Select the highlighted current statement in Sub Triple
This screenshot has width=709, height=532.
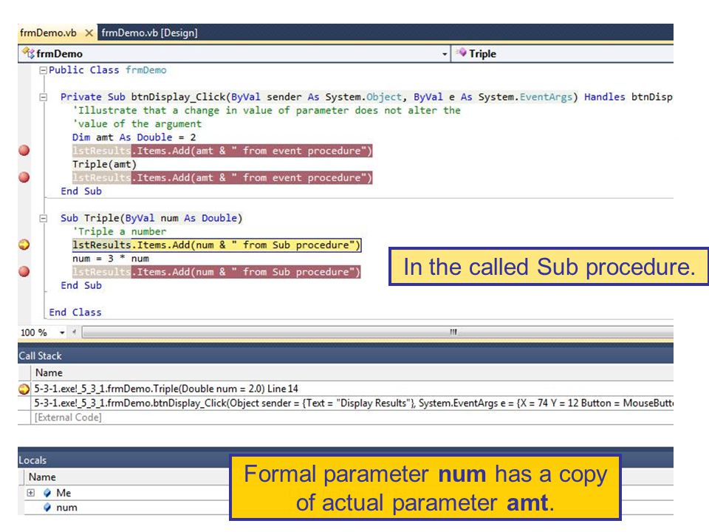point(216,245)
